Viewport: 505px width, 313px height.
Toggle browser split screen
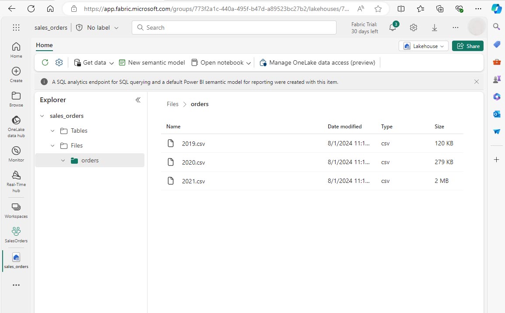[401, 9]
